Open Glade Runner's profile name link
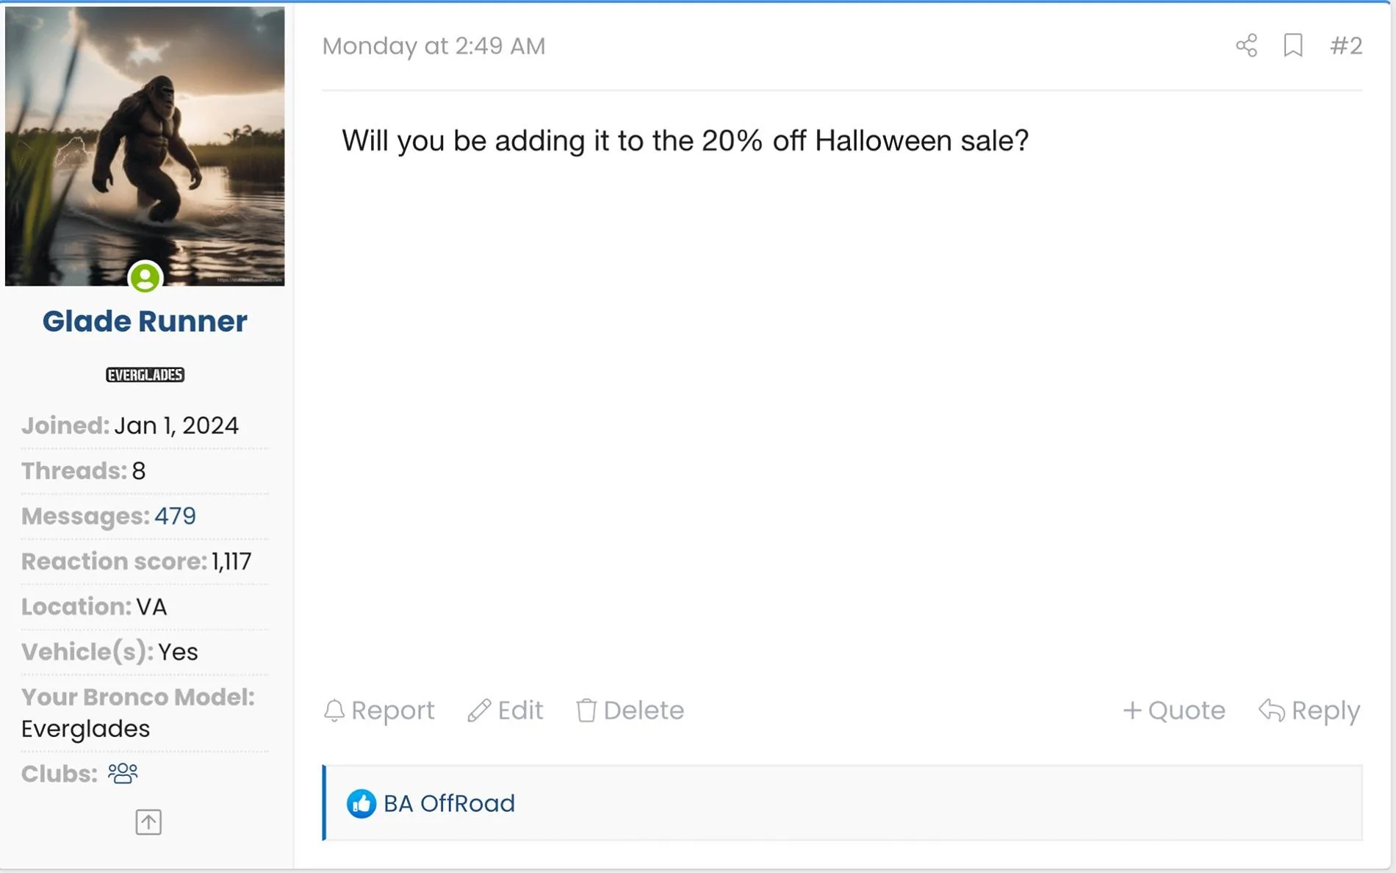The image size is (1396, 873). 145,321
